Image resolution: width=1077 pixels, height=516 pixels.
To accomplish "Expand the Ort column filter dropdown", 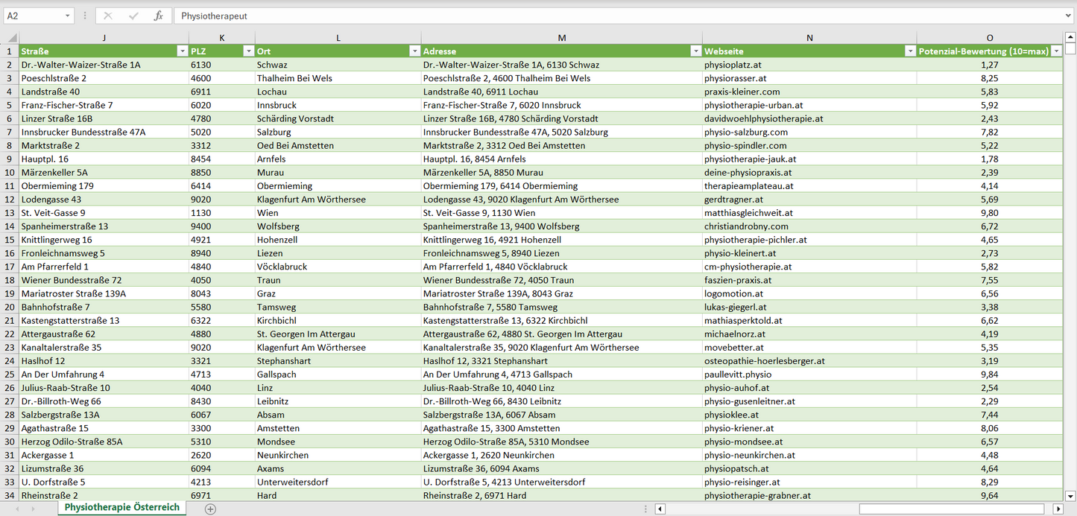I will [414, 51].
